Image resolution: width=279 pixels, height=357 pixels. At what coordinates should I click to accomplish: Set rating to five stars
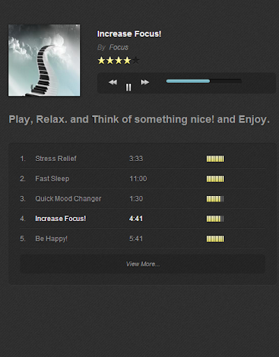pos(136,61)
